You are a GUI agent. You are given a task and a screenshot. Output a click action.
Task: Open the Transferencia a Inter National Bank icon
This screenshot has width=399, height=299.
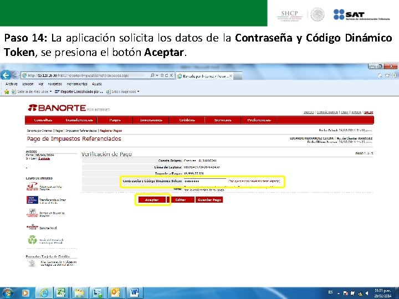tap(32, 200)
